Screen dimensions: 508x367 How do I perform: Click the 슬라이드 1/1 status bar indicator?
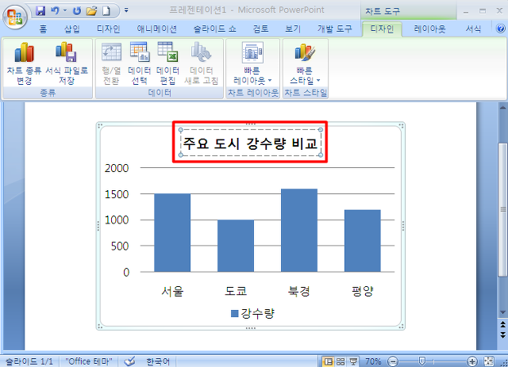[29, 361]
